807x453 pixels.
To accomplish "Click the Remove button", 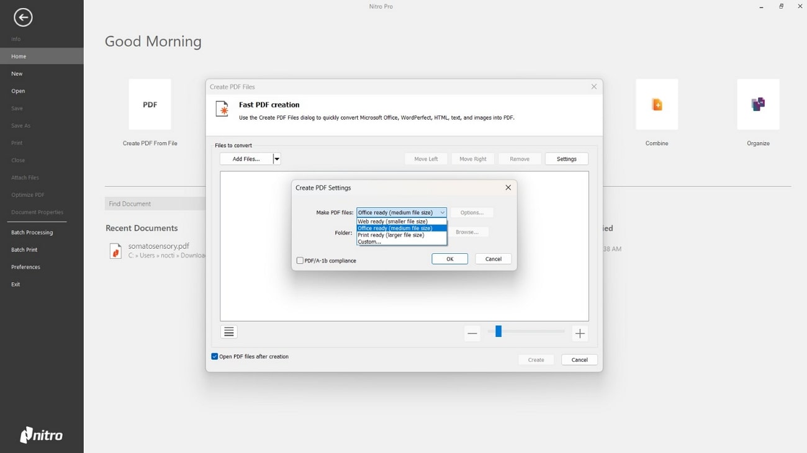I will [x=520, y=159].
